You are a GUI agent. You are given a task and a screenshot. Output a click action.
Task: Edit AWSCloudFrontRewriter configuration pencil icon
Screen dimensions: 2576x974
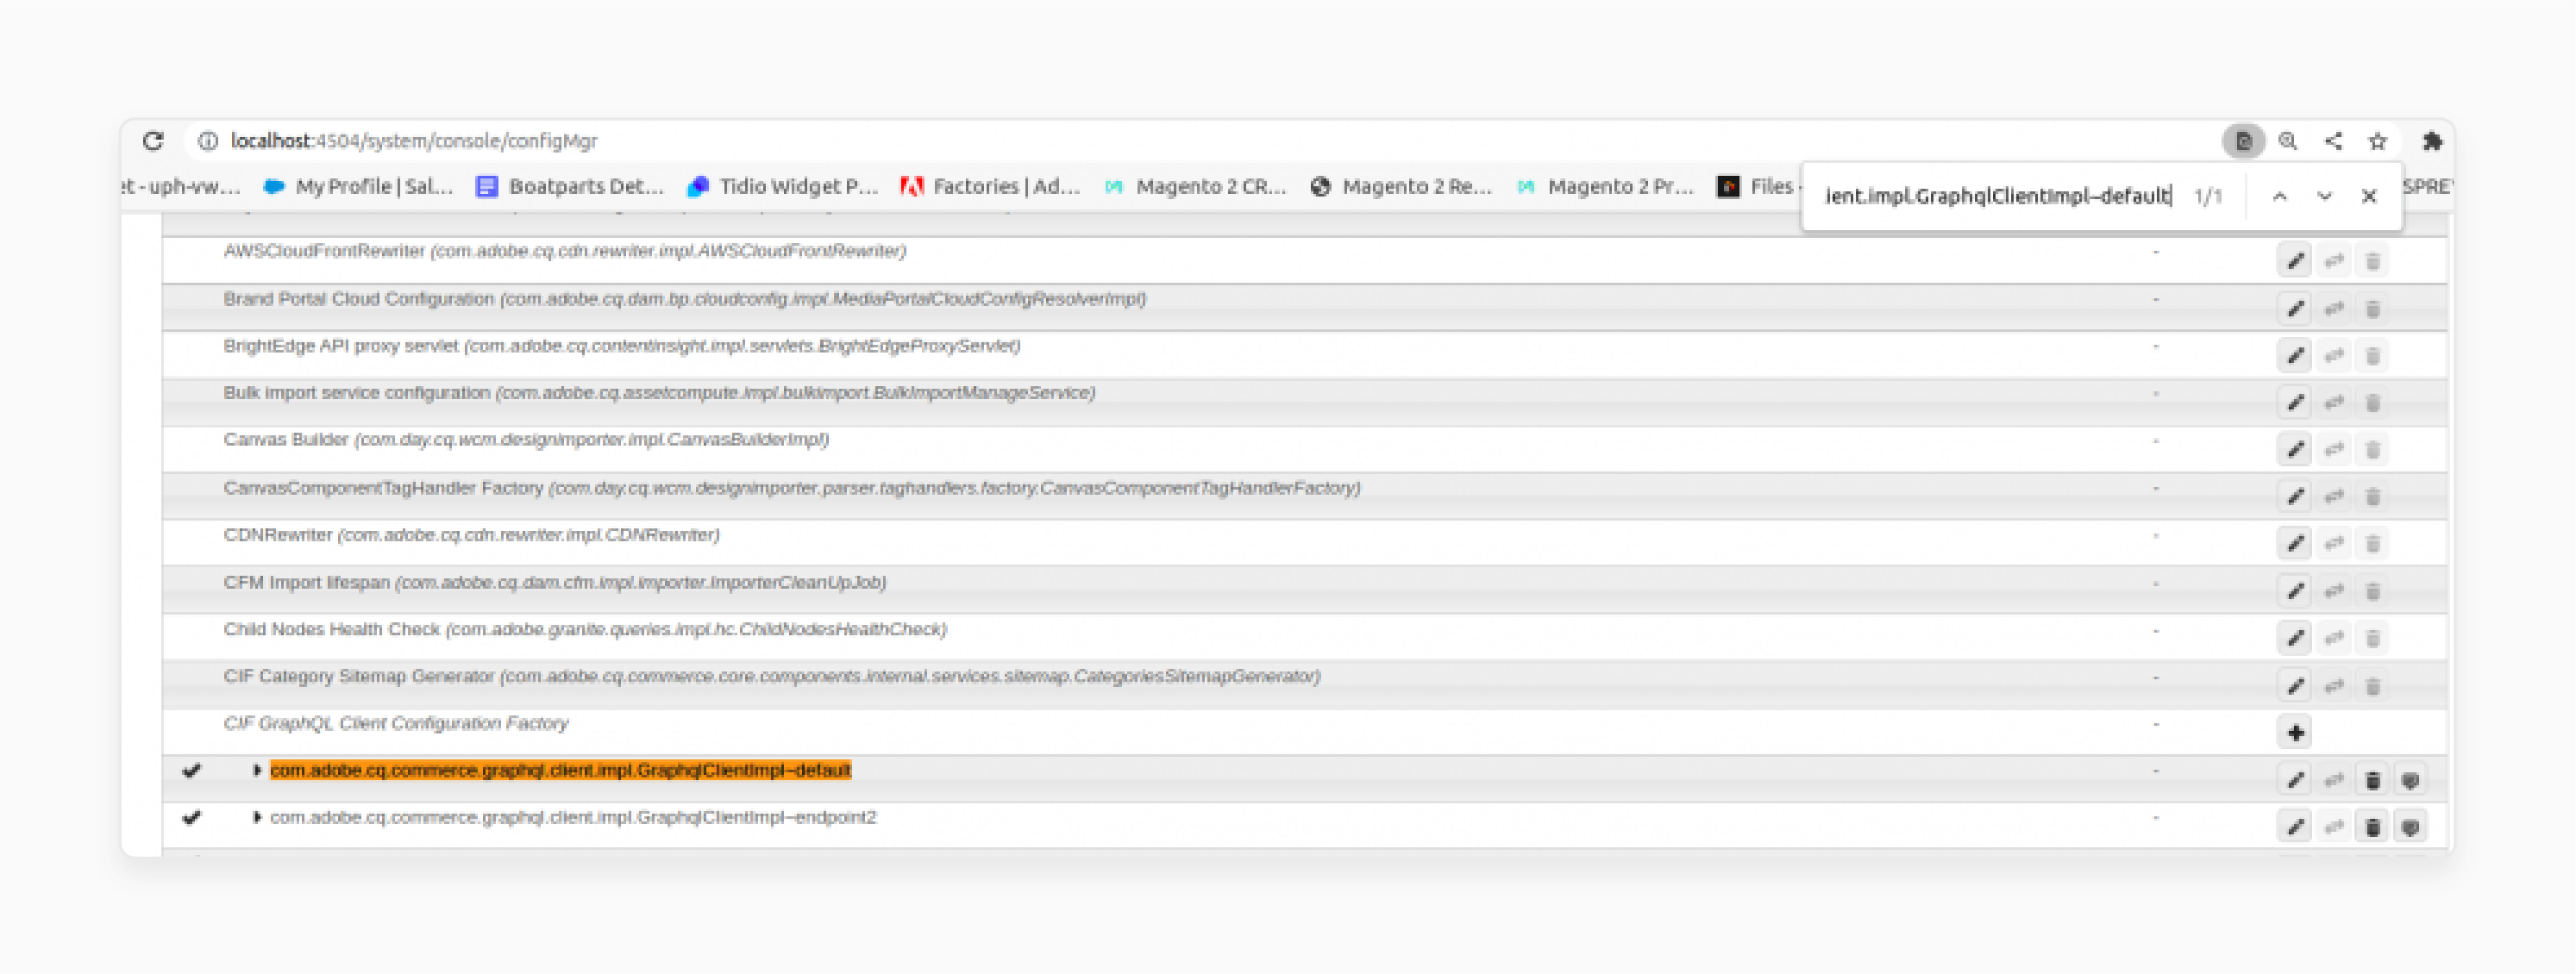2295,260
